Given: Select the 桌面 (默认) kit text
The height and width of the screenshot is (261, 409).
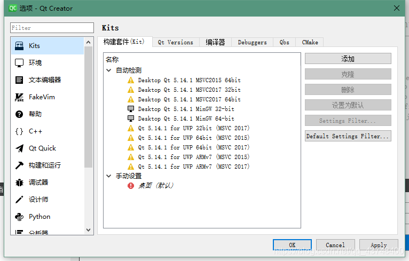Looking at the screenshot, I should coord(156,186).
